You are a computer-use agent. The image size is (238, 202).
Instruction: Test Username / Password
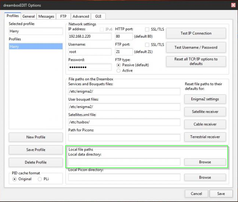(x=196, y=47)
